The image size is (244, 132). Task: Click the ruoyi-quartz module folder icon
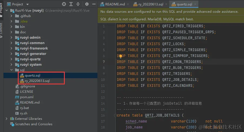pos(17,59)
